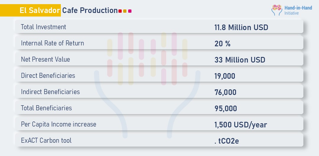The height and width of the screenshot is (156, 319).
Task: Click the Cafe Production heading text
Action: click(90, 10)
